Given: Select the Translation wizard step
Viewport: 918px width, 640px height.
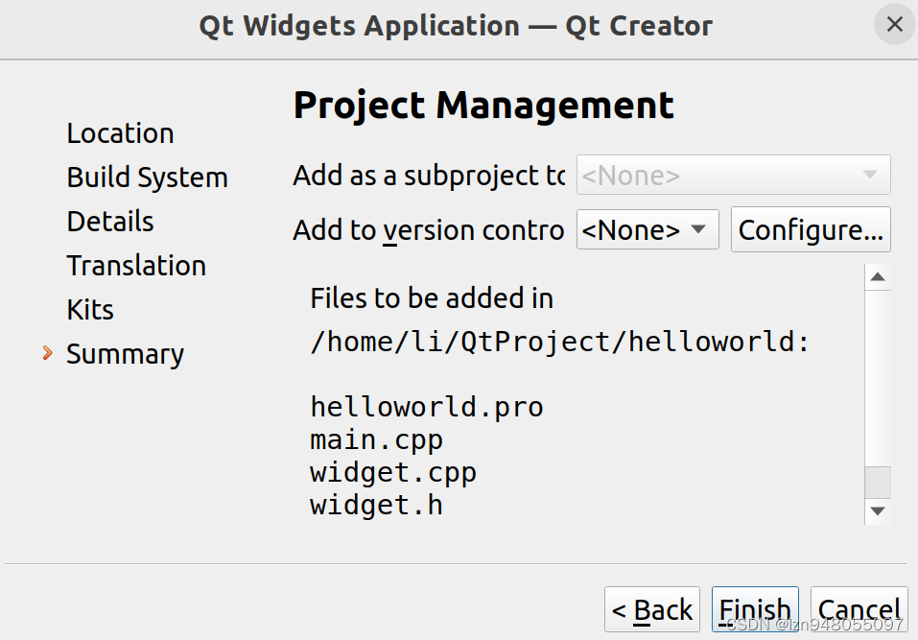Looking at the screenshot, I should coord(136,266).
